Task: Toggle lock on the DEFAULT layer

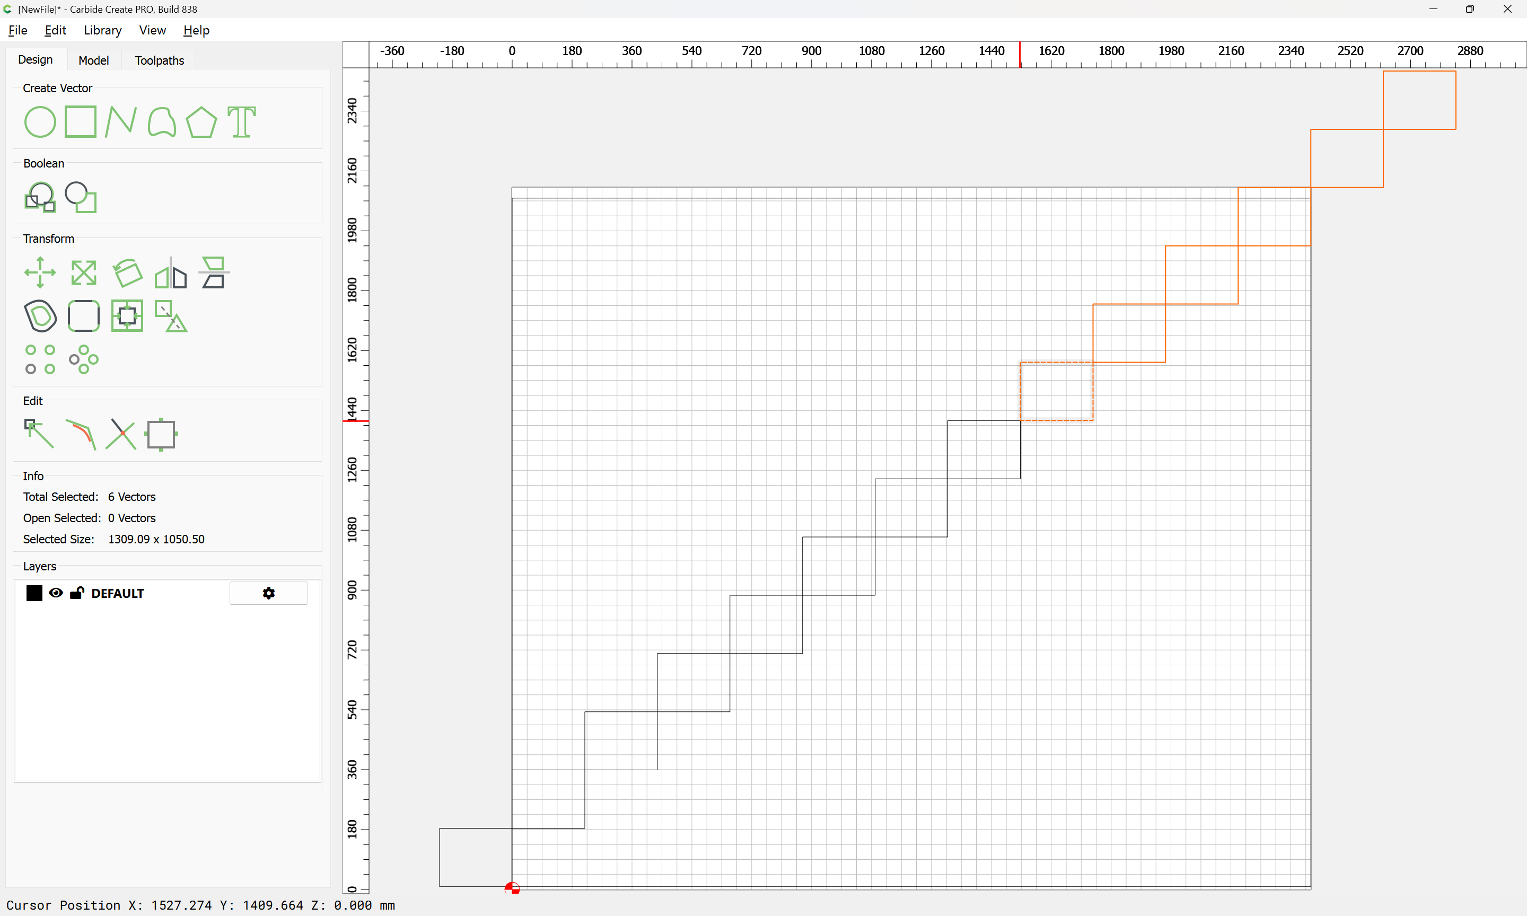Action: coord(76,593)
